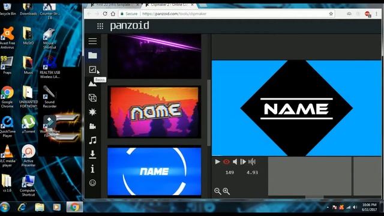
Task: Go to Chrome home page button
Action: [x=113, y=14]
